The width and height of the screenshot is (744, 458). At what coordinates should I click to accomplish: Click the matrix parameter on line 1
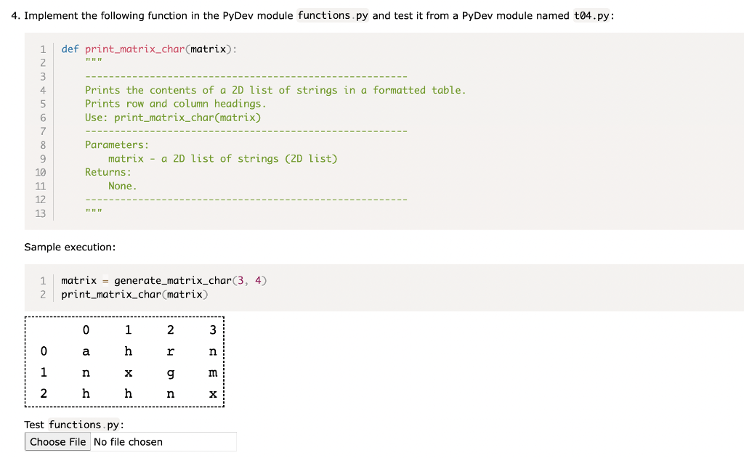(207, 49)
